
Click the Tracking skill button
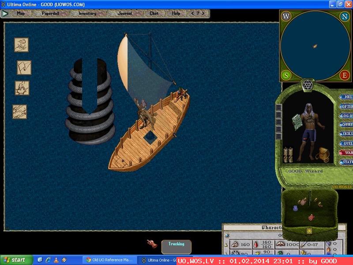pyautogui.click(x=176, y=247)
